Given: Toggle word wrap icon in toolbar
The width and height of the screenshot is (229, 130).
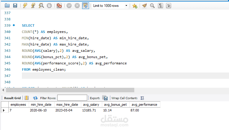Looking at the screenshot, I should (x=168, y=6).
